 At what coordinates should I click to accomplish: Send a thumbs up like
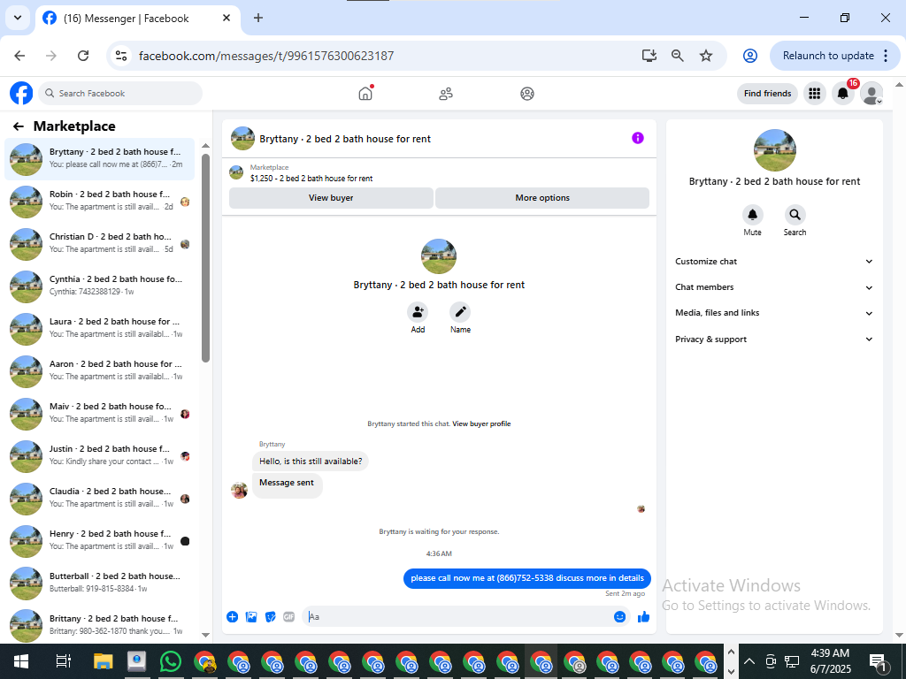point(643,616)
